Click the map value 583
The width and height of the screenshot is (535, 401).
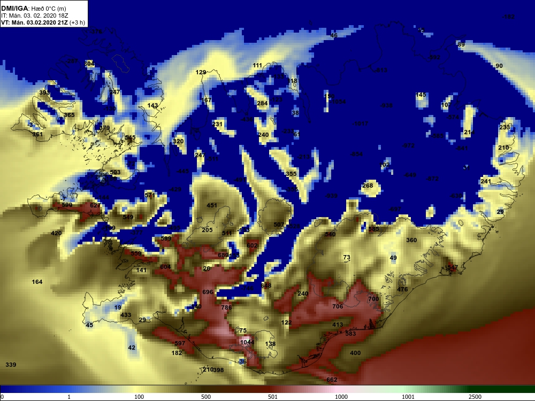coord(350,334)
